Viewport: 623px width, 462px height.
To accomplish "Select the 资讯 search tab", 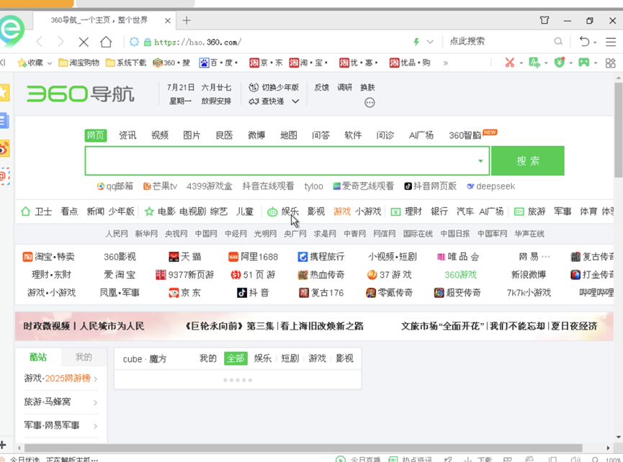I will point(127,135).
